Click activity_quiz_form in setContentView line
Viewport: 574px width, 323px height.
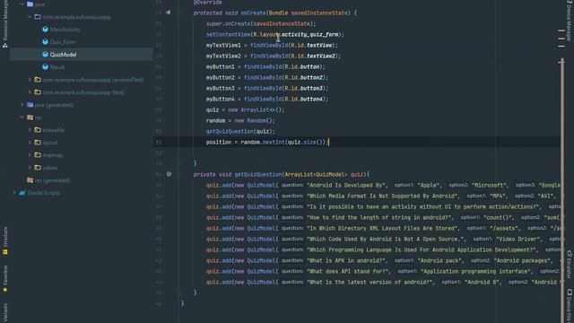coord(309,34)
